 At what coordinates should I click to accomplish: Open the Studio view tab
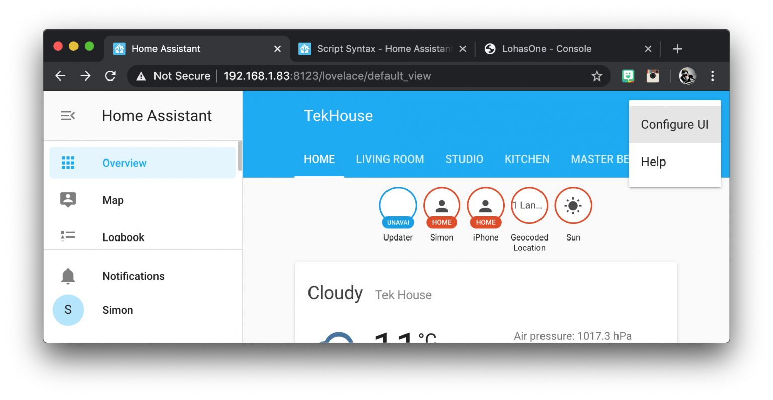point(464,159)
